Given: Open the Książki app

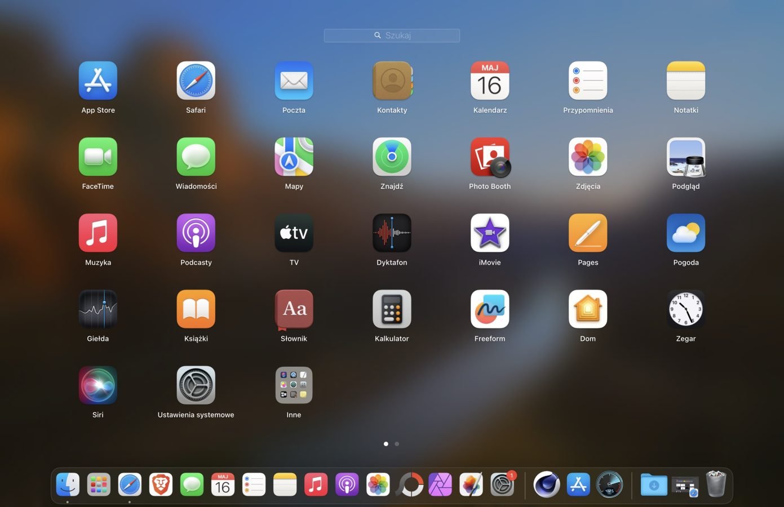Looking at the screenshot, I should coord(196,309).
